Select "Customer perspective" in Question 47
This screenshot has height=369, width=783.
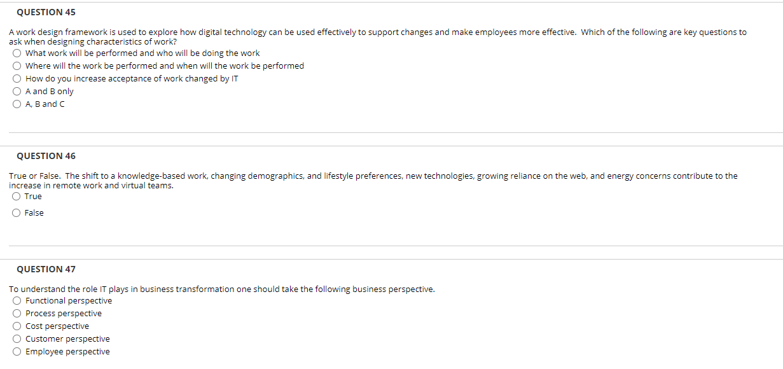pos(16,338)
